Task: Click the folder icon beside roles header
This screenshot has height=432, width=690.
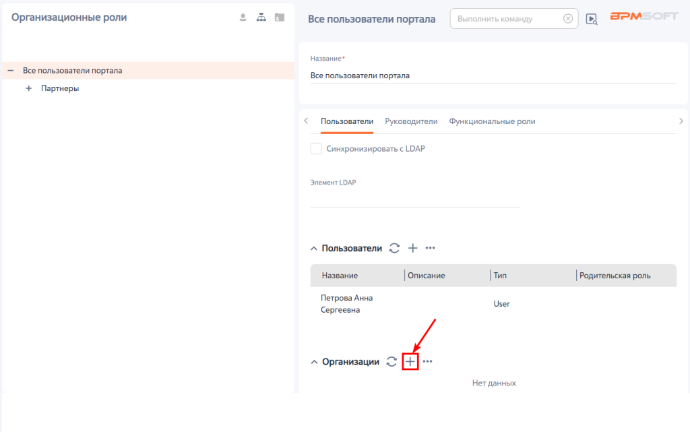Action: (280, 17)
